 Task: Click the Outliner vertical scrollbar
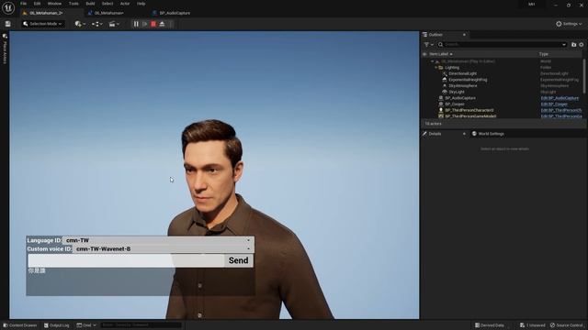tap(584, 76)
